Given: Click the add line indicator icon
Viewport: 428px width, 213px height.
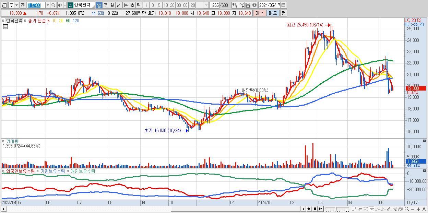Looking at the screenshot, I should [241, 5].
